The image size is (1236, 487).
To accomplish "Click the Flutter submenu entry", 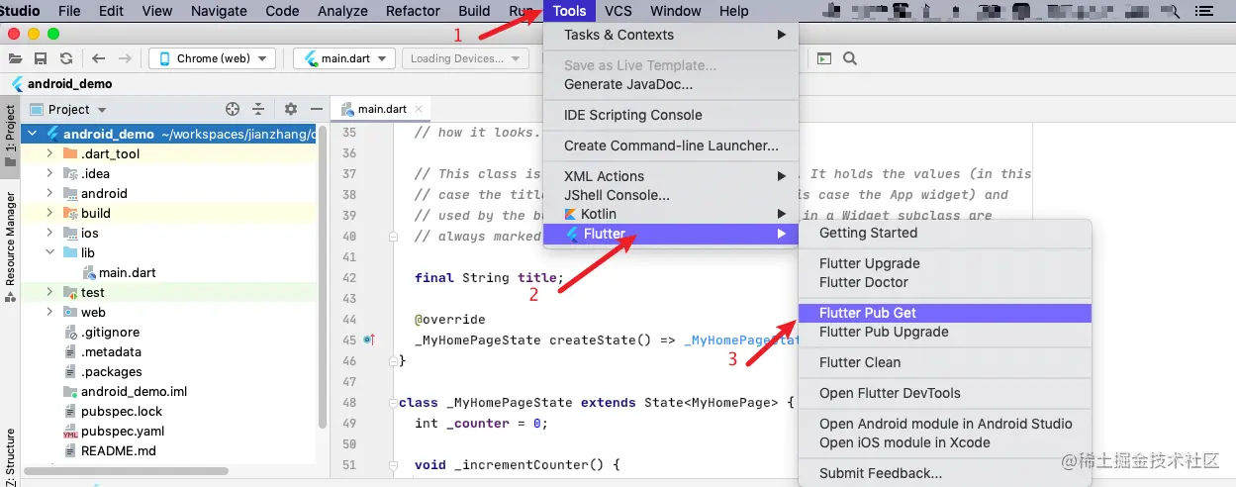I will [x=670, y=234].
